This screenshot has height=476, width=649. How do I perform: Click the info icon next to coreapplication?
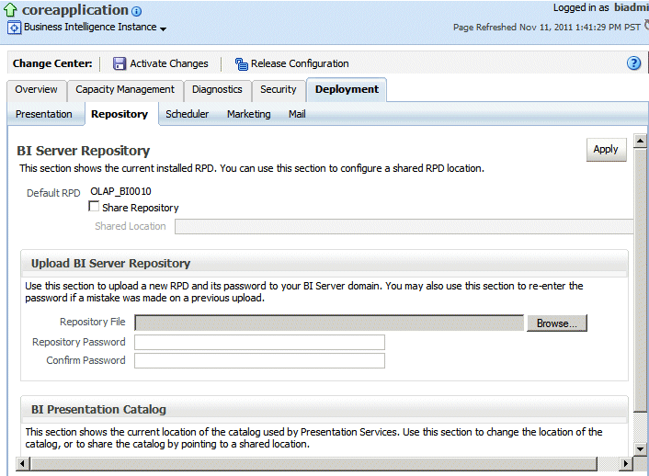[x=137, y=12]
